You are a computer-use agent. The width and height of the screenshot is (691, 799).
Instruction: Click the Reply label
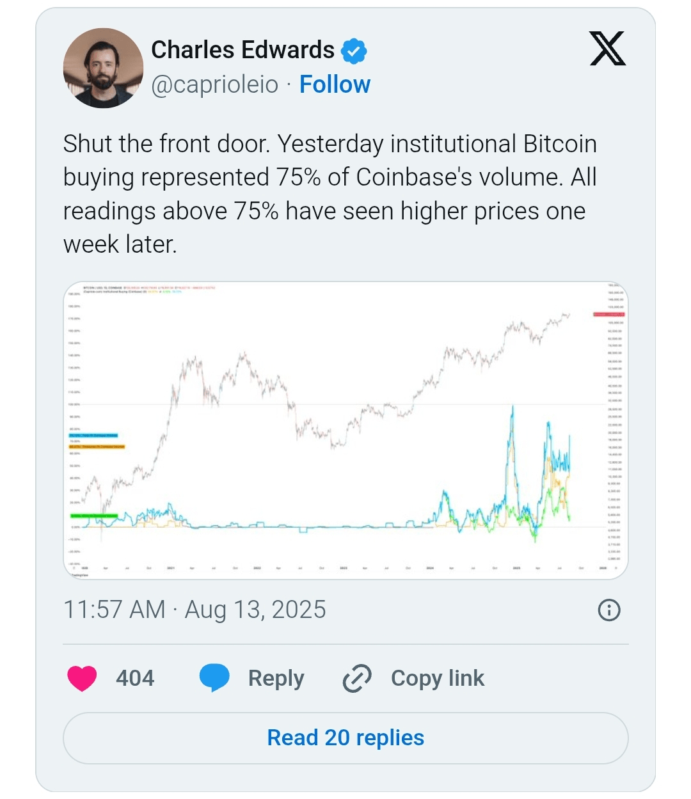(276, 678)
